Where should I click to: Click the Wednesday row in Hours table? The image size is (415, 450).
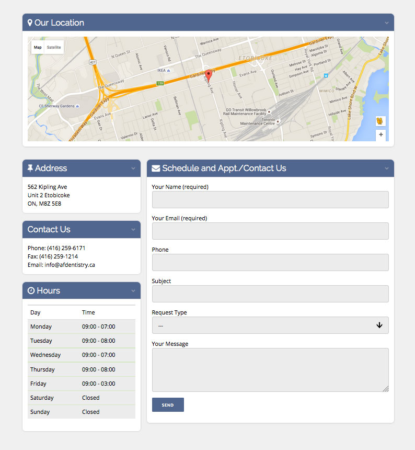[x=82, y=355]
